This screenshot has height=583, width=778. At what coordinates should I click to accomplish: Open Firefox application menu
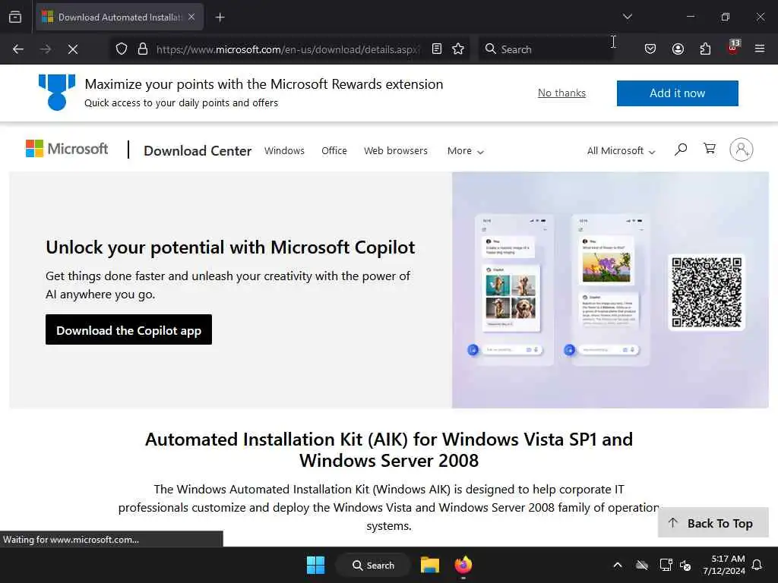click(x=760, y=49)
